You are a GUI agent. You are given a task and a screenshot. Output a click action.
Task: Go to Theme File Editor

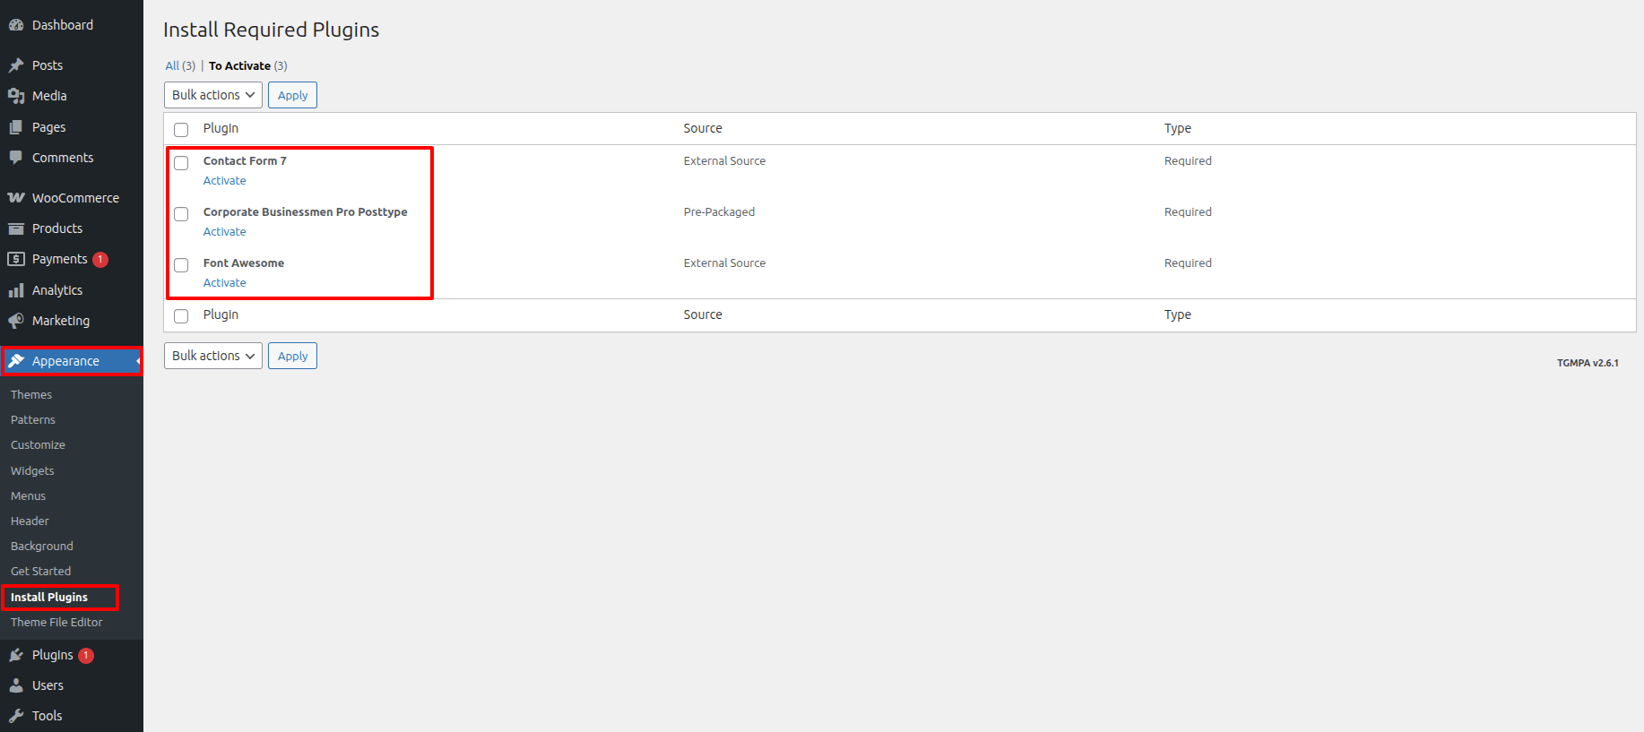point(56,623)
